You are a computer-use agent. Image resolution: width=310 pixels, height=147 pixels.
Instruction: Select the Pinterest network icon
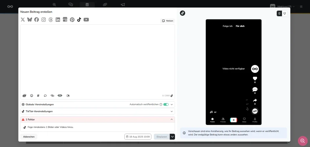(x=72, y=20)
